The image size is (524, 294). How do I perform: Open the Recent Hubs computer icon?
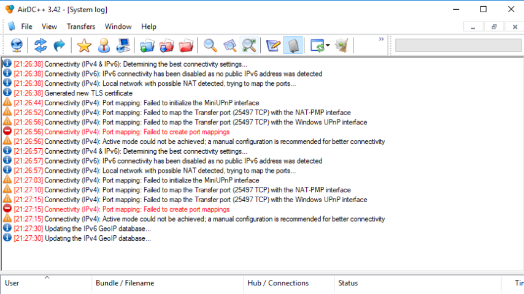pyautogui.click(x=123, y=45)
